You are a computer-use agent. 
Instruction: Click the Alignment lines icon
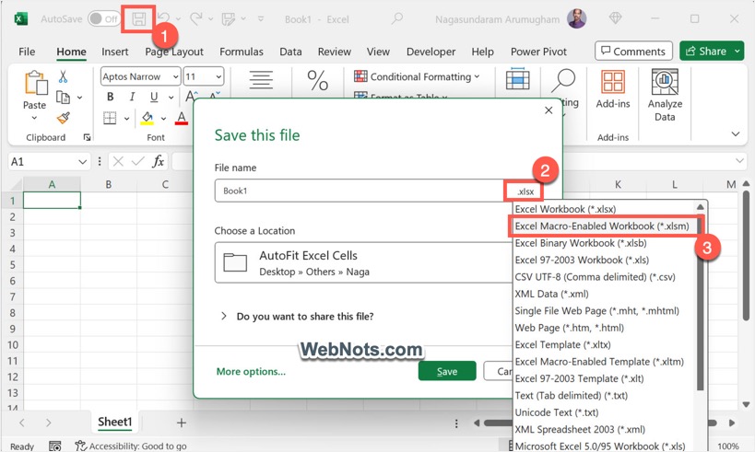pos(261,80)
